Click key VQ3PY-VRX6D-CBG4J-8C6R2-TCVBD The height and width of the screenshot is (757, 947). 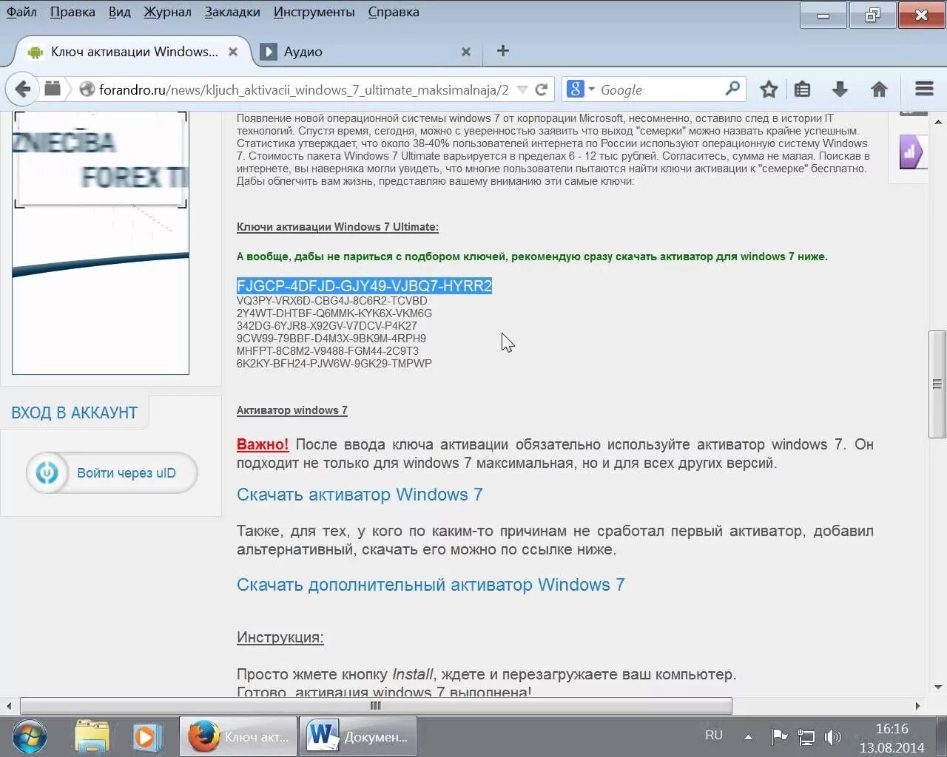pyautogui.click(x=332, y=301)
